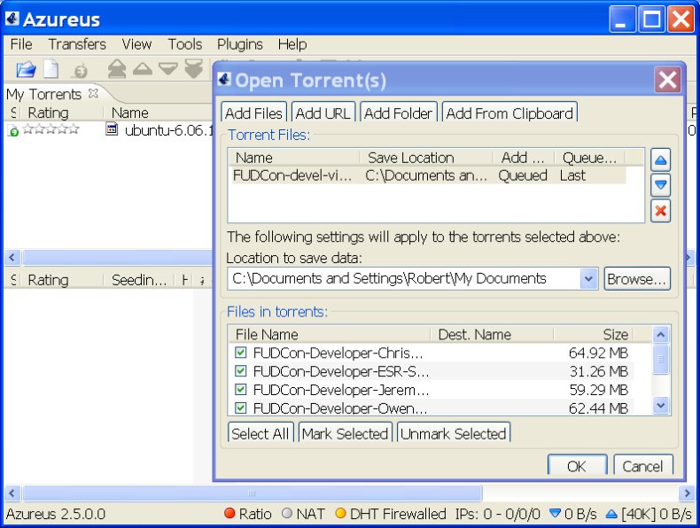Move selected torrent down with blue arrow
This screenshot has height=528, width=700.
pyautogui.click(x=660, y=185)
